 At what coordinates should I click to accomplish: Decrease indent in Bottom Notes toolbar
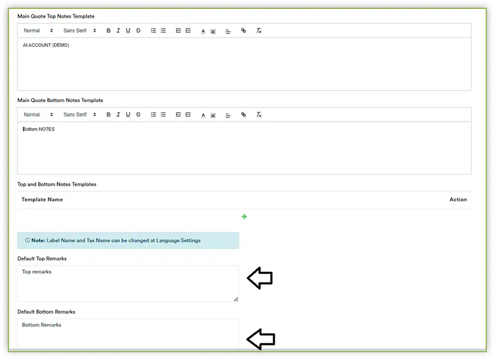(x=178, y=115)
